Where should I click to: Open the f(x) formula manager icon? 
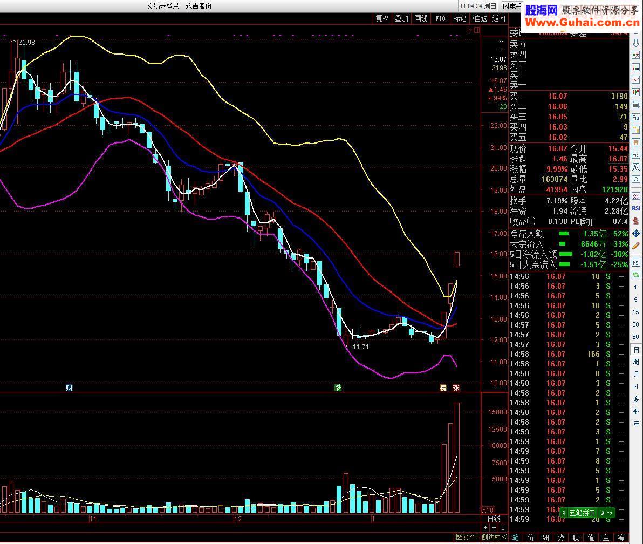pyautogui.click(x=635, y=167)
